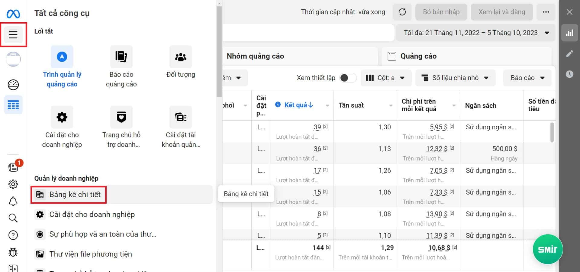580x272 pixels.
Task: Open the news icon with notification badge
Action: tap(13, 167)
